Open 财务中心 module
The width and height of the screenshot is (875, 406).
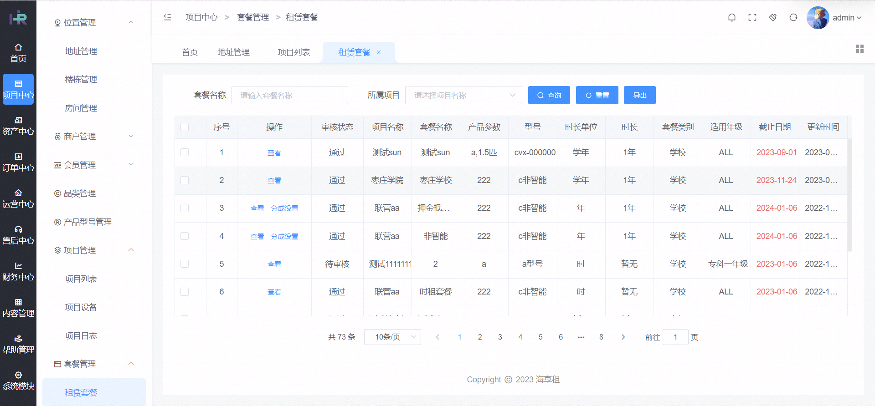coord(18,271)
